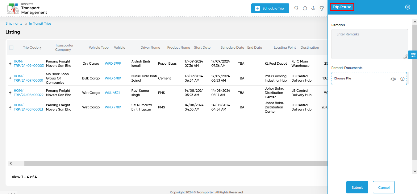Click driver name Siti Nurhaliza Binti Hassan
417x194 pixels.
point(142,107)
